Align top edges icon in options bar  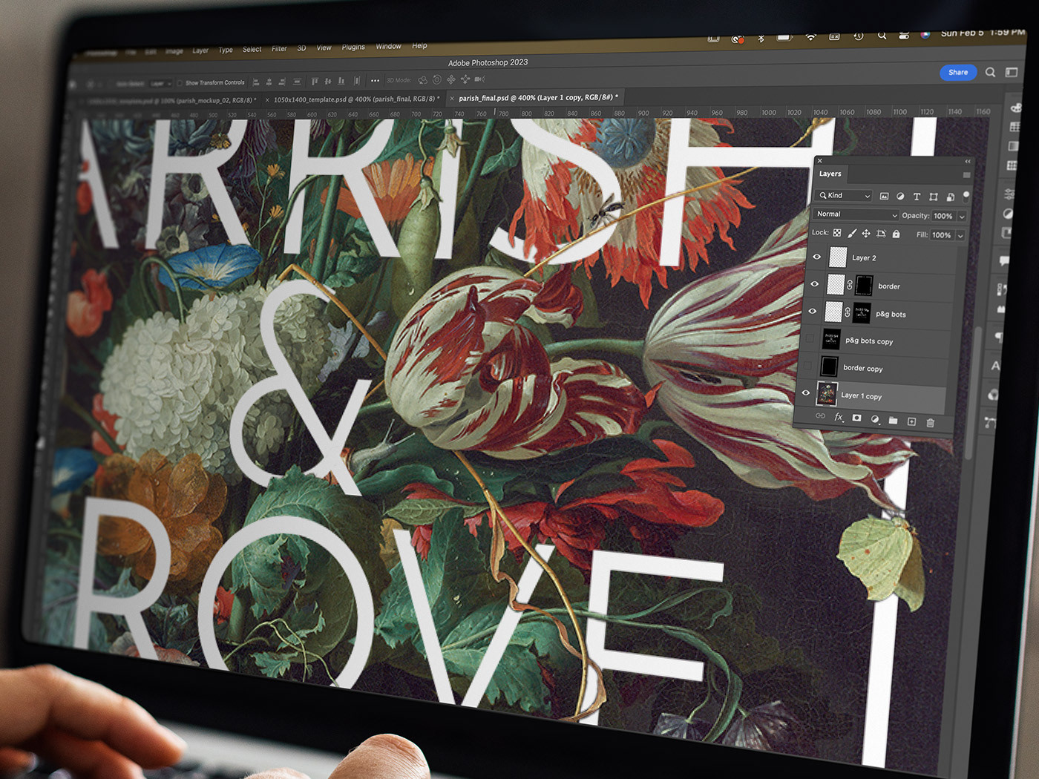point(315,81)
